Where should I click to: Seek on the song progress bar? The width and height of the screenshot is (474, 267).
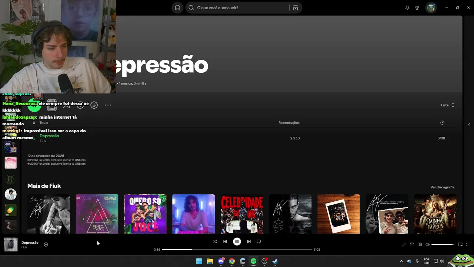pos(237,250)
